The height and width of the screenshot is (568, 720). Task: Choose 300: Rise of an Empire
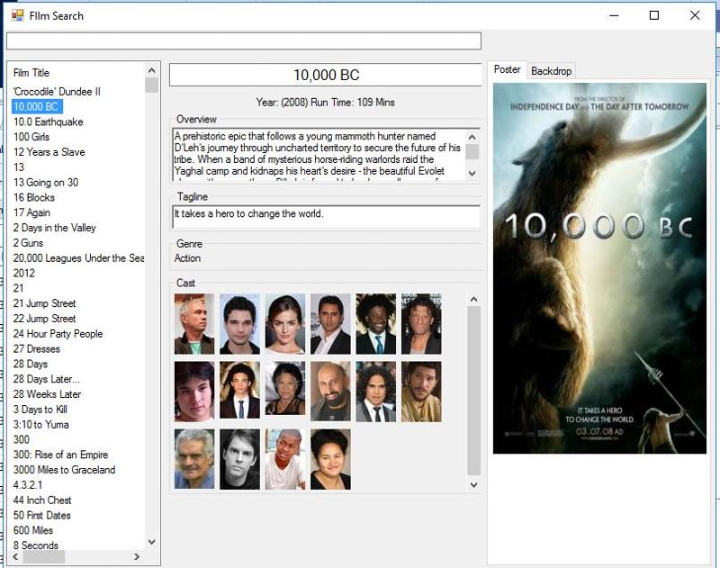60,455
